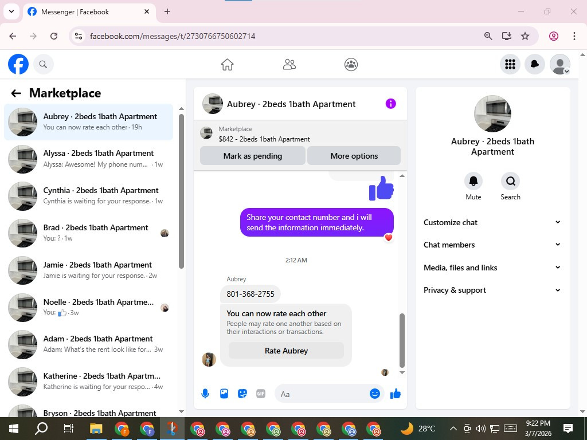Go back from Marketplace list arrow
The width and height of the screenshot is (587, 440).
[x=16, y=93]
